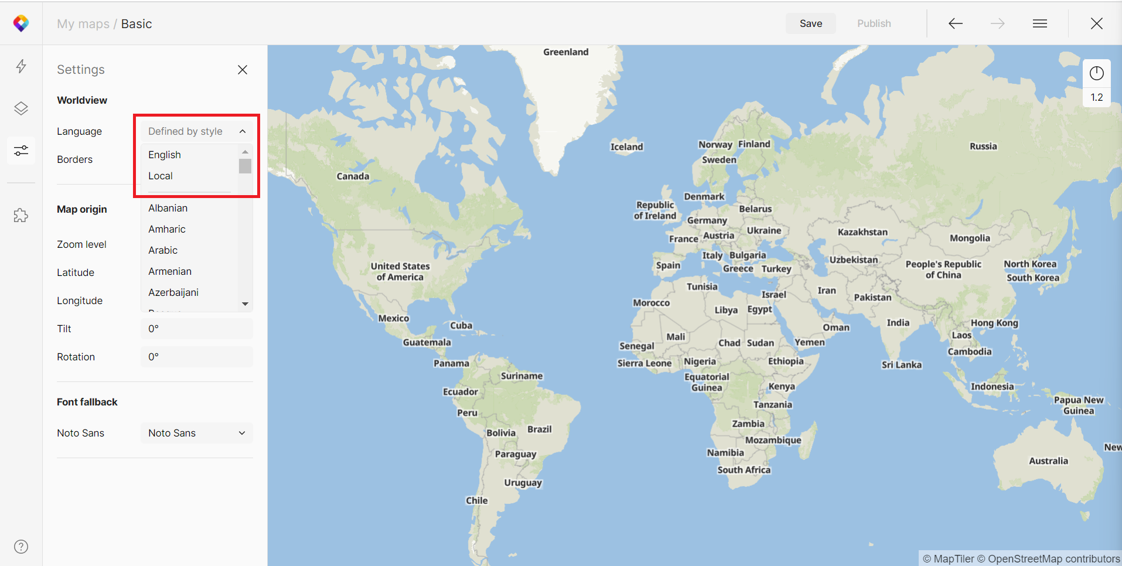1122x566 pixels.
Task: Choose Local from the language list
Action: pos(161,176)
